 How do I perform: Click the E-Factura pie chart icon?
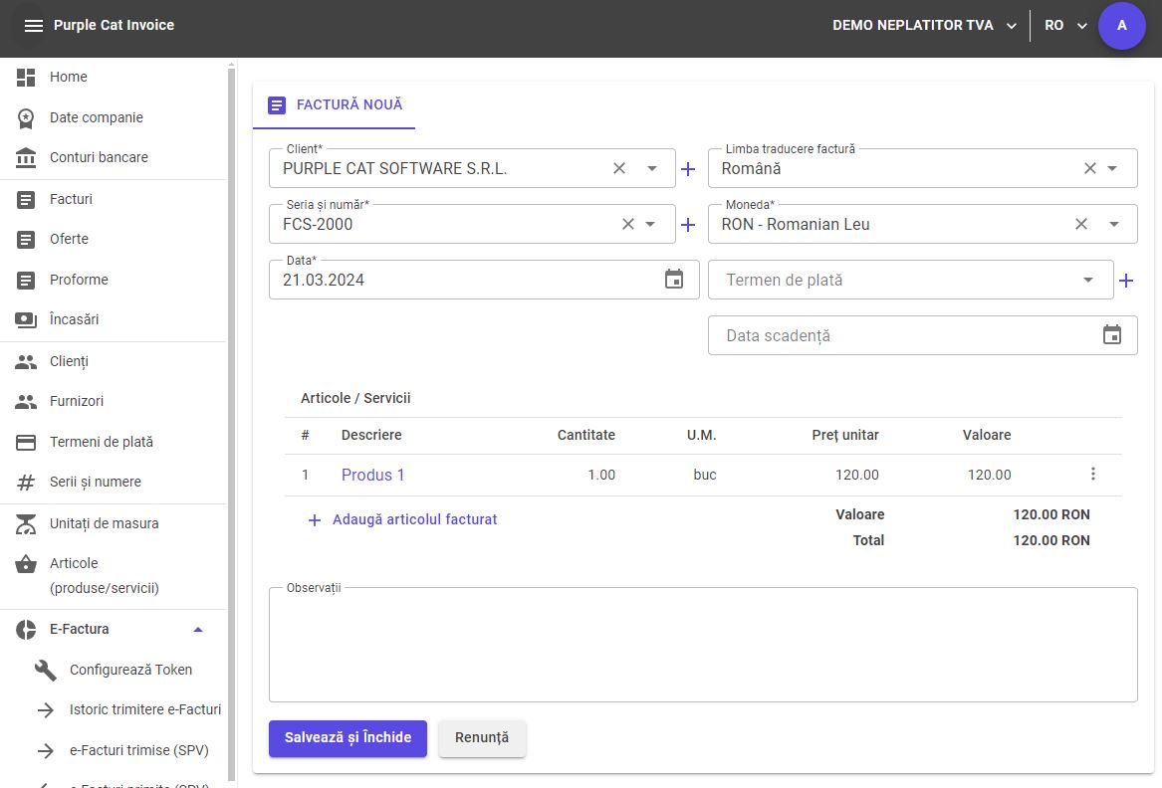click(26, 630)
